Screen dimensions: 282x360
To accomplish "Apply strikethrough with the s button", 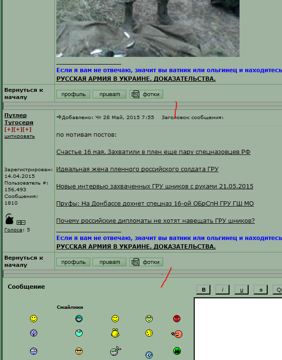I will (261, 290).
